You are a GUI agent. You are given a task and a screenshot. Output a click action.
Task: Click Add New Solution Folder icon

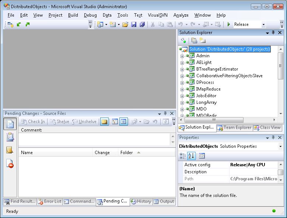coord(203,40)
